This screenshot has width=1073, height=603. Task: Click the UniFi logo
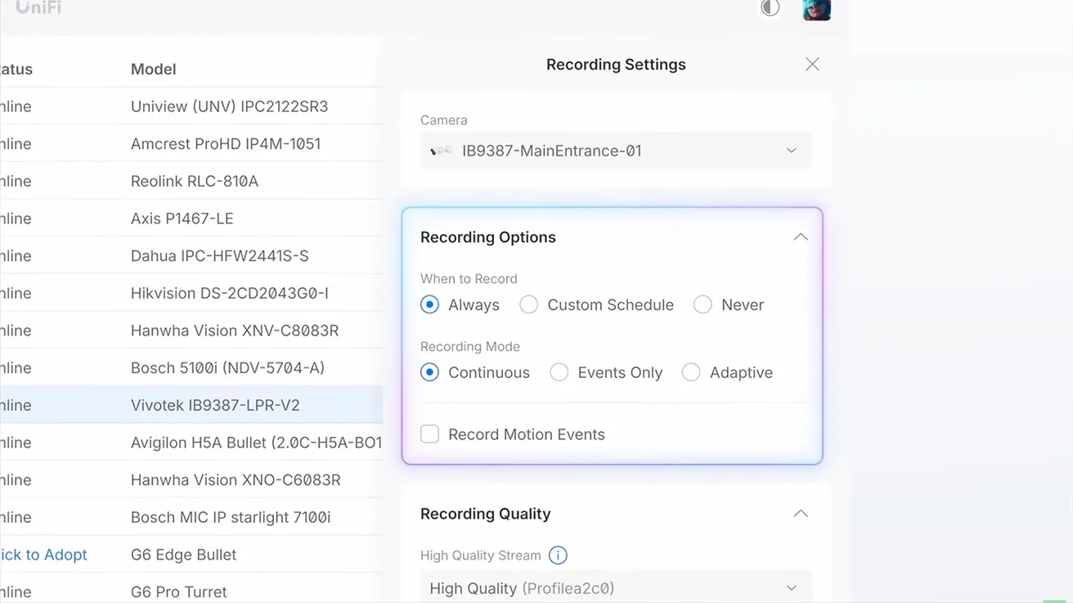pos(38,7)
